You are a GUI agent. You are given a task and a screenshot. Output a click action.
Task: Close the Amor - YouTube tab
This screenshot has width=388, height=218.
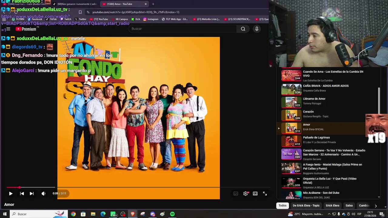point(145,4)
